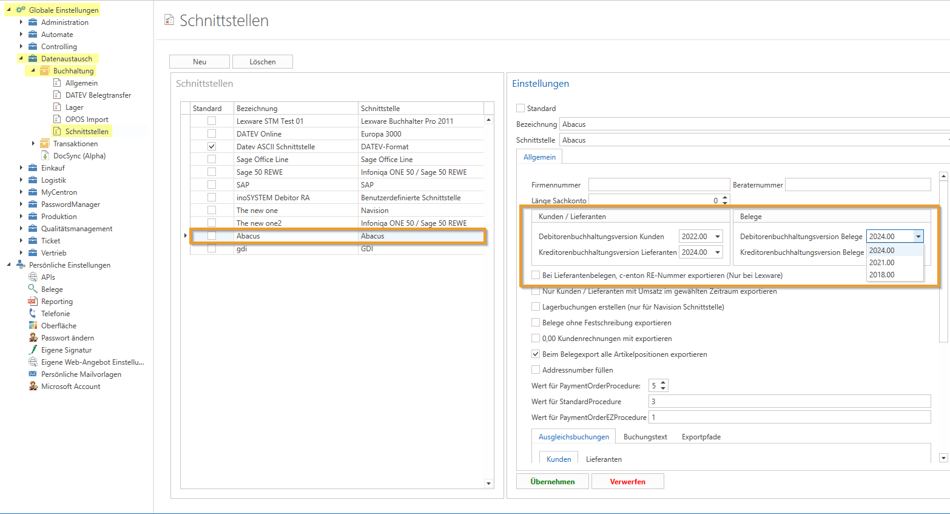
Task: Click into the Firmennummer input field
Action: 659,184
